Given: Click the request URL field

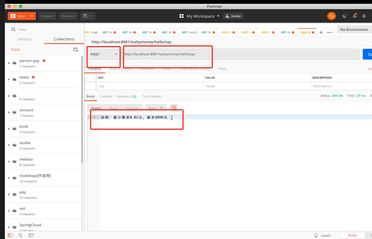Looking at the screenshot, I should pyautogui.click(x=241, y=54).
